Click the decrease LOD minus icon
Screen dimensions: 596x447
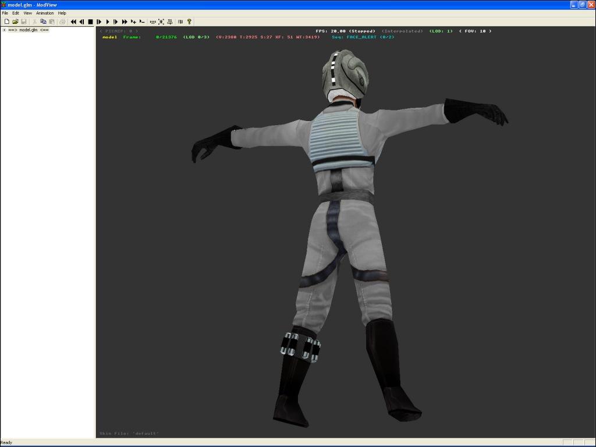pos(142,22)
